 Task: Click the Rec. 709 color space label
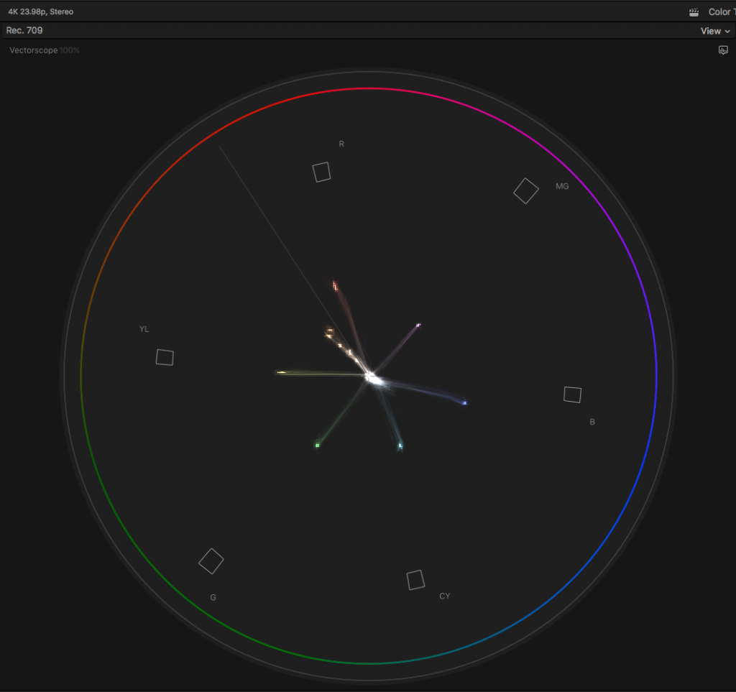24,31
